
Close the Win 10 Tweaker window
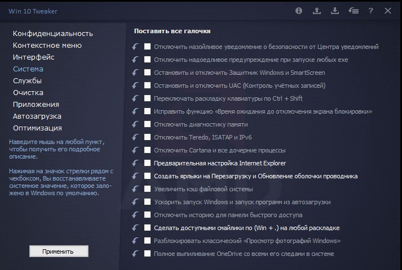(x=388, y=11)
